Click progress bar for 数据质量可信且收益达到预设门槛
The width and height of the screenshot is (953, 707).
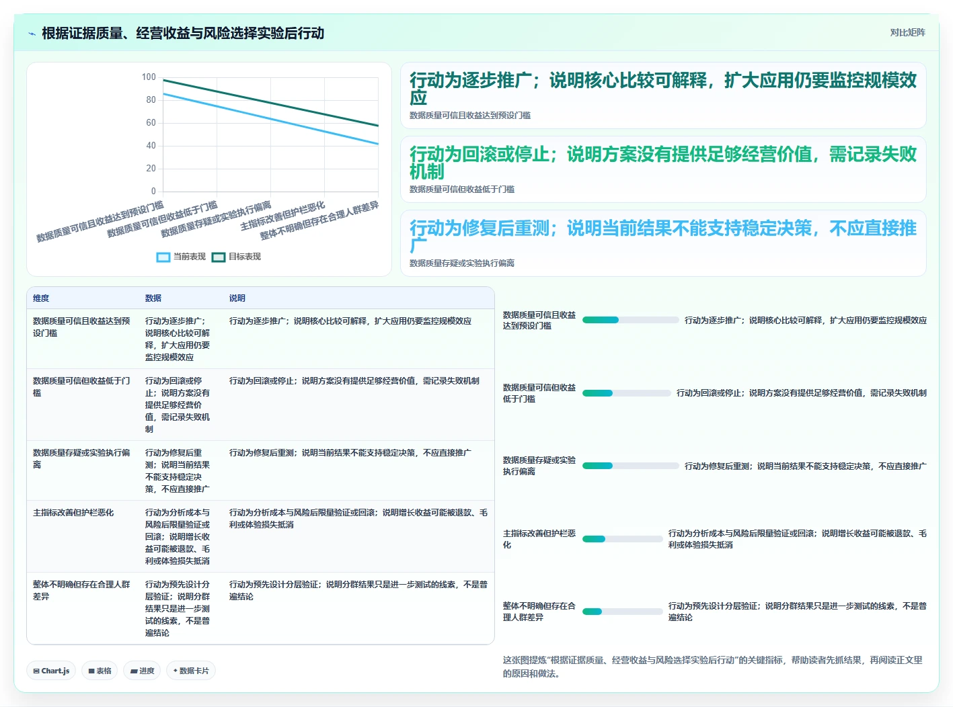[x=630, y=320]
